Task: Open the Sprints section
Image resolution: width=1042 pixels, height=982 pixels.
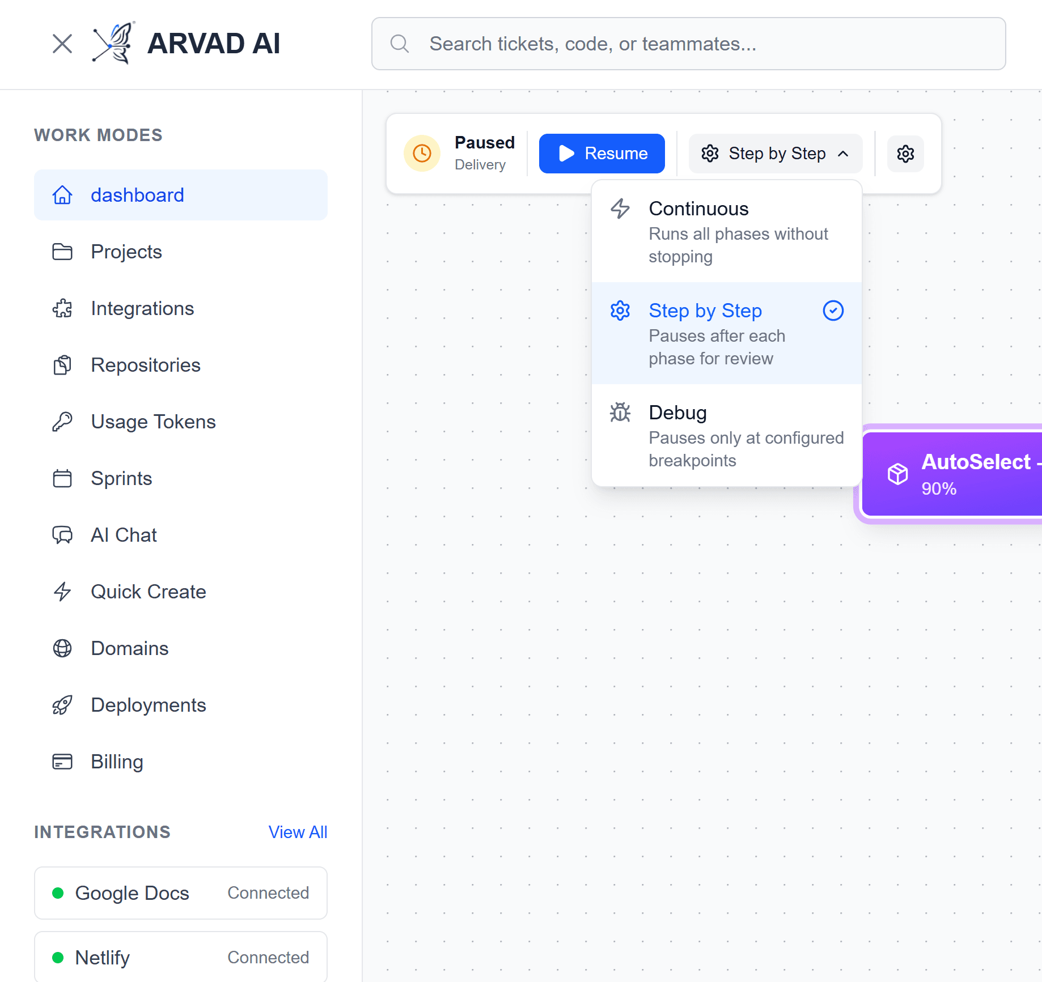Action: click(181, 478)
